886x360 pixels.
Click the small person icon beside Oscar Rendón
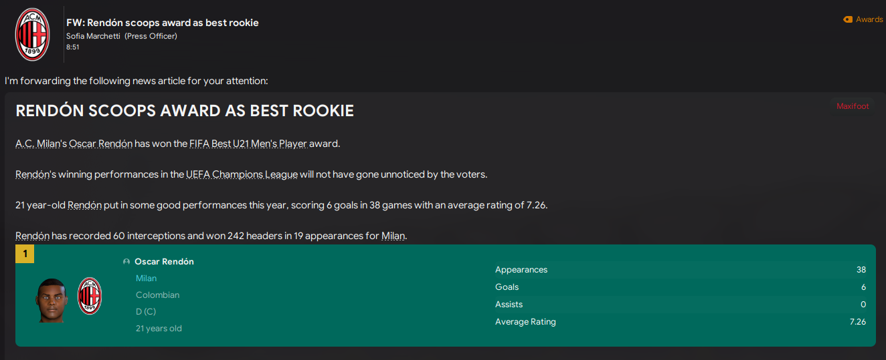(x=126, y=262)
